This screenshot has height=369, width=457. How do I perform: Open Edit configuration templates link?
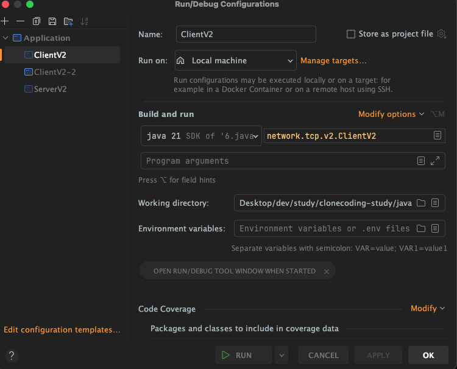pyautogui.click(x=62, y=329)
